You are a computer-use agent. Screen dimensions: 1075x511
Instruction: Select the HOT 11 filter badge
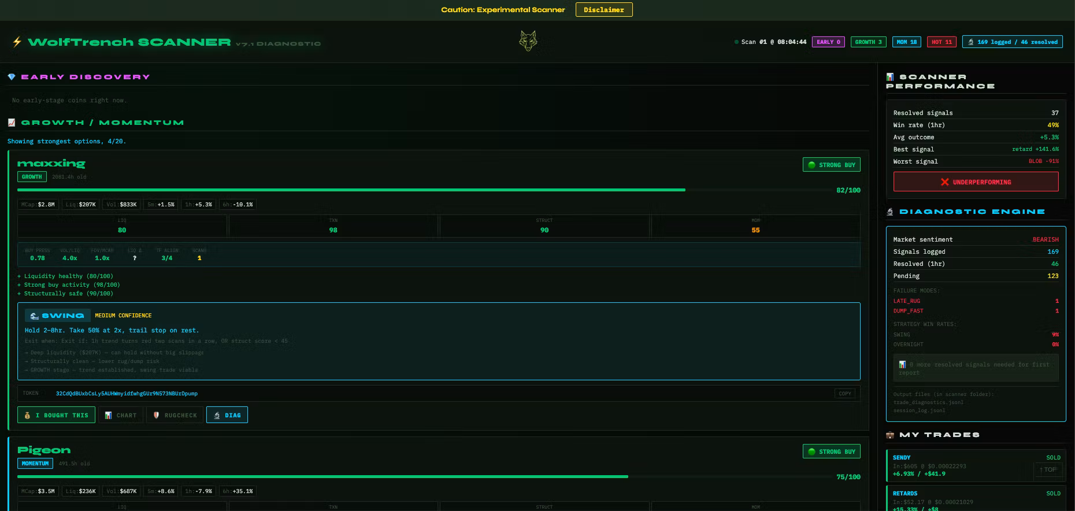pyautogui.click(x=941, y=42)
